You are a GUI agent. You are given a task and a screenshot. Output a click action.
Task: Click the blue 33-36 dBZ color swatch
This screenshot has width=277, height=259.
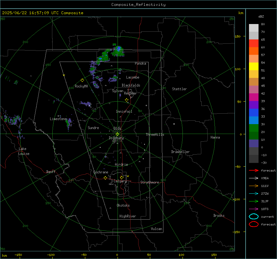(254, 113)
